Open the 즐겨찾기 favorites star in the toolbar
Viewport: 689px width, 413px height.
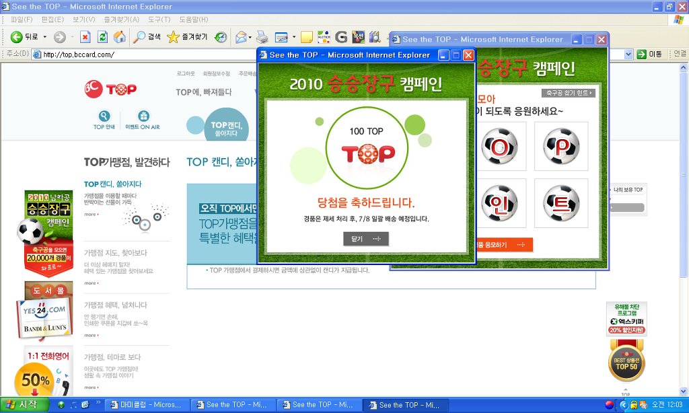[187, 37]
